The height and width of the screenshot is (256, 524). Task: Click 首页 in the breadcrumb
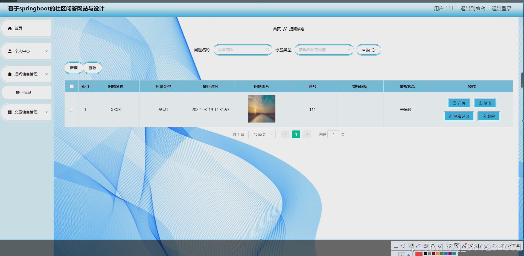click(x=277, y=29)
